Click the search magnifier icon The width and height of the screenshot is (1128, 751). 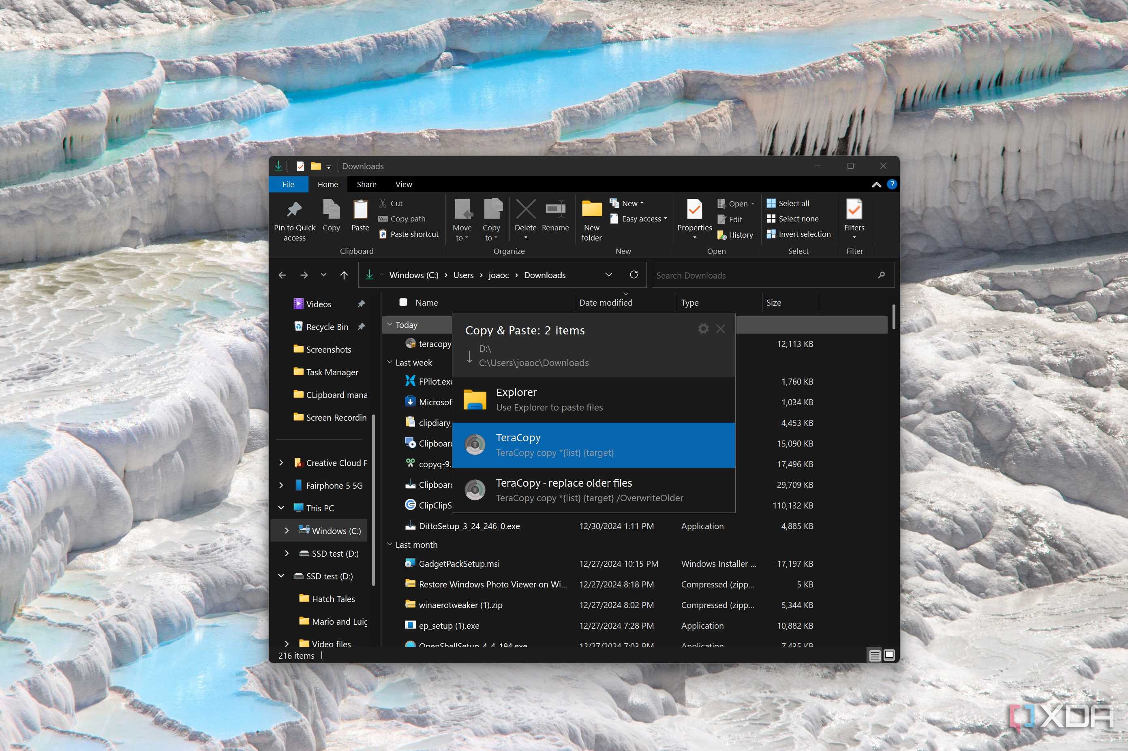[881, 275]
